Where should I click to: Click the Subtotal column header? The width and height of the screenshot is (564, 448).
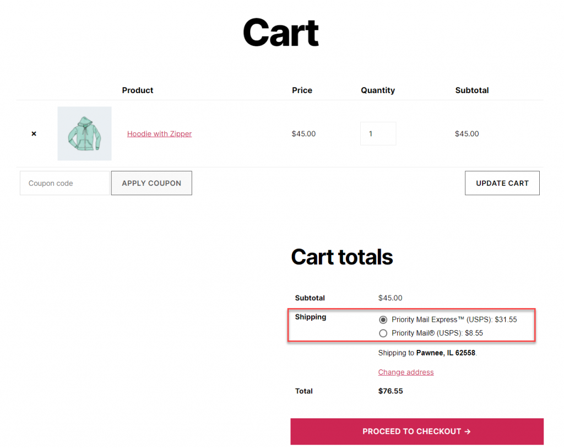coord(472,90)
